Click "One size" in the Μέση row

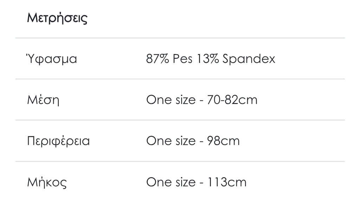pyautogui.click(x=171, y=100)
